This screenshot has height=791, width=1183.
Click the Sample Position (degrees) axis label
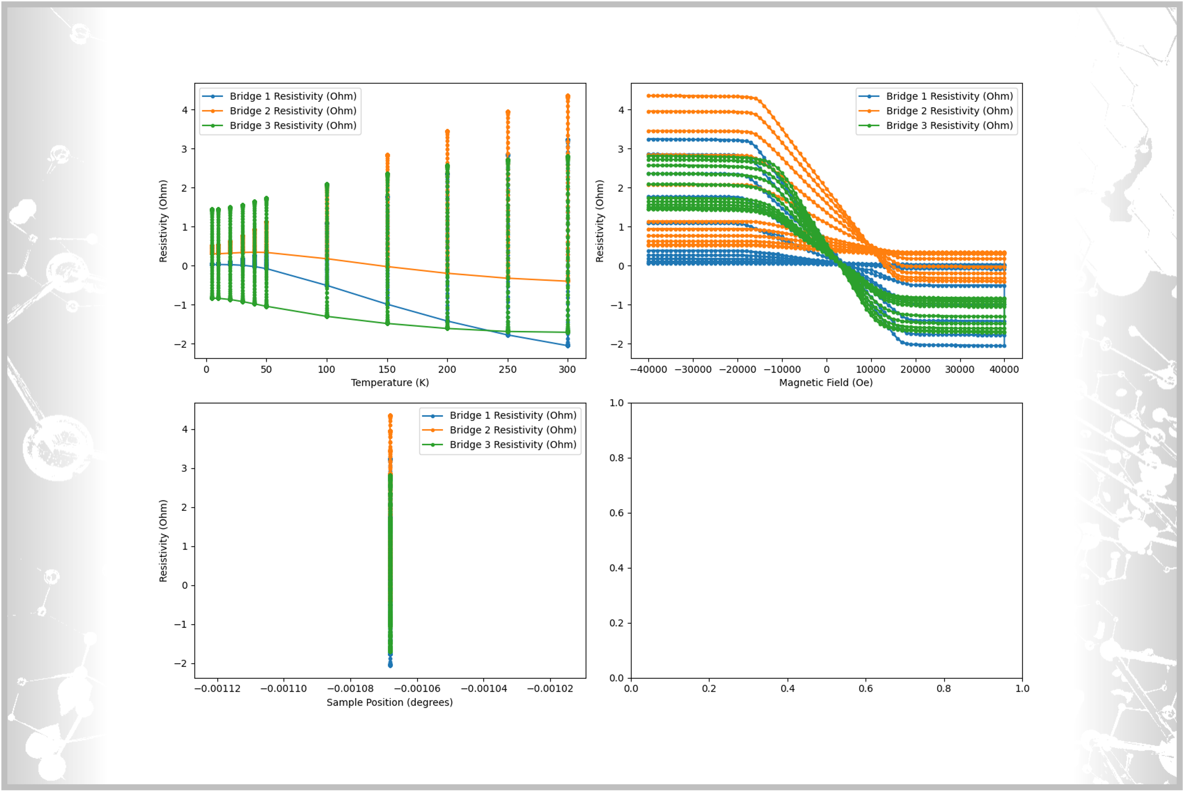click(389, 703)
